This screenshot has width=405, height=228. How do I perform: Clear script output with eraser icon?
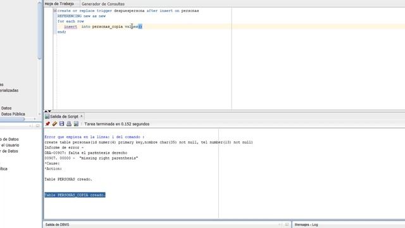click(54, 124)
